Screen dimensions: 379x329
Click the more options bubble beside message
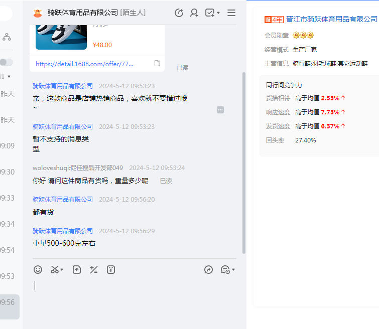click(x=220, y=110)
